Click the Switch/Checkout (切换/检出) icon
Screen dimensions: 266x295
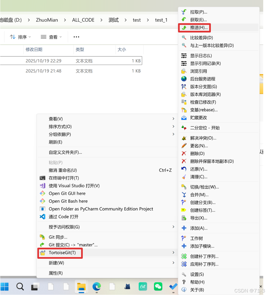pyautogui.click(x=184, y=187)
